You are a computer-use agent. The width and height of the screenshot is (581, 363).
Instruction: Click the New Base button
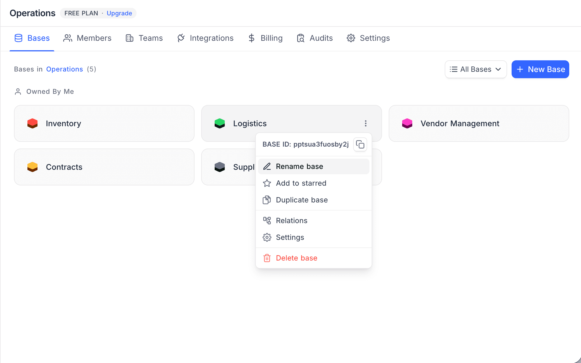click(540, 69)
